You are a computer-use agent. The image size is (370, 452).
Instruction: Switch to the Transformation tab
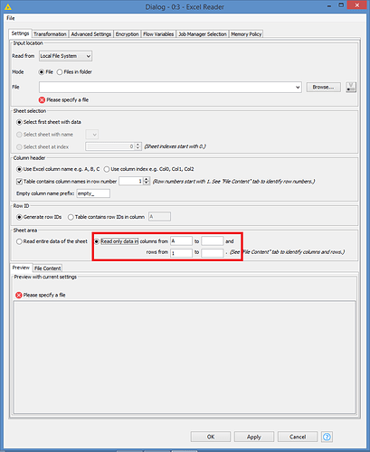coord(50,34)
